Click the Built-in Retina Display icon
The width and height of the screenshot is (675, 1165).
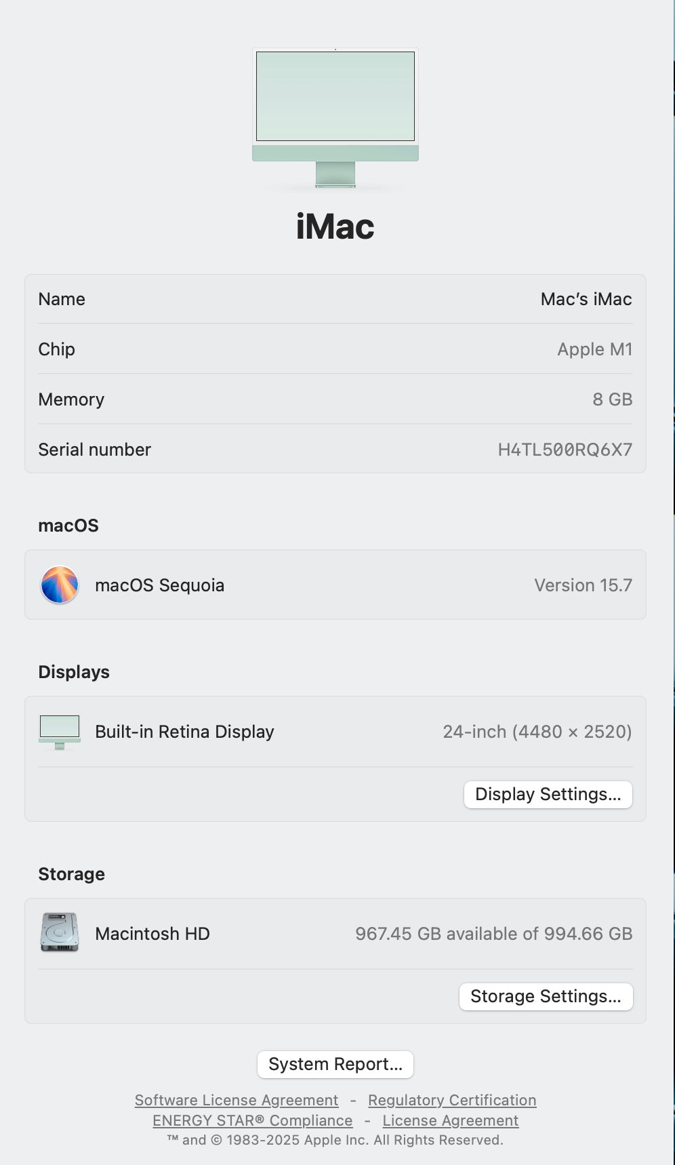pos(60,732)
